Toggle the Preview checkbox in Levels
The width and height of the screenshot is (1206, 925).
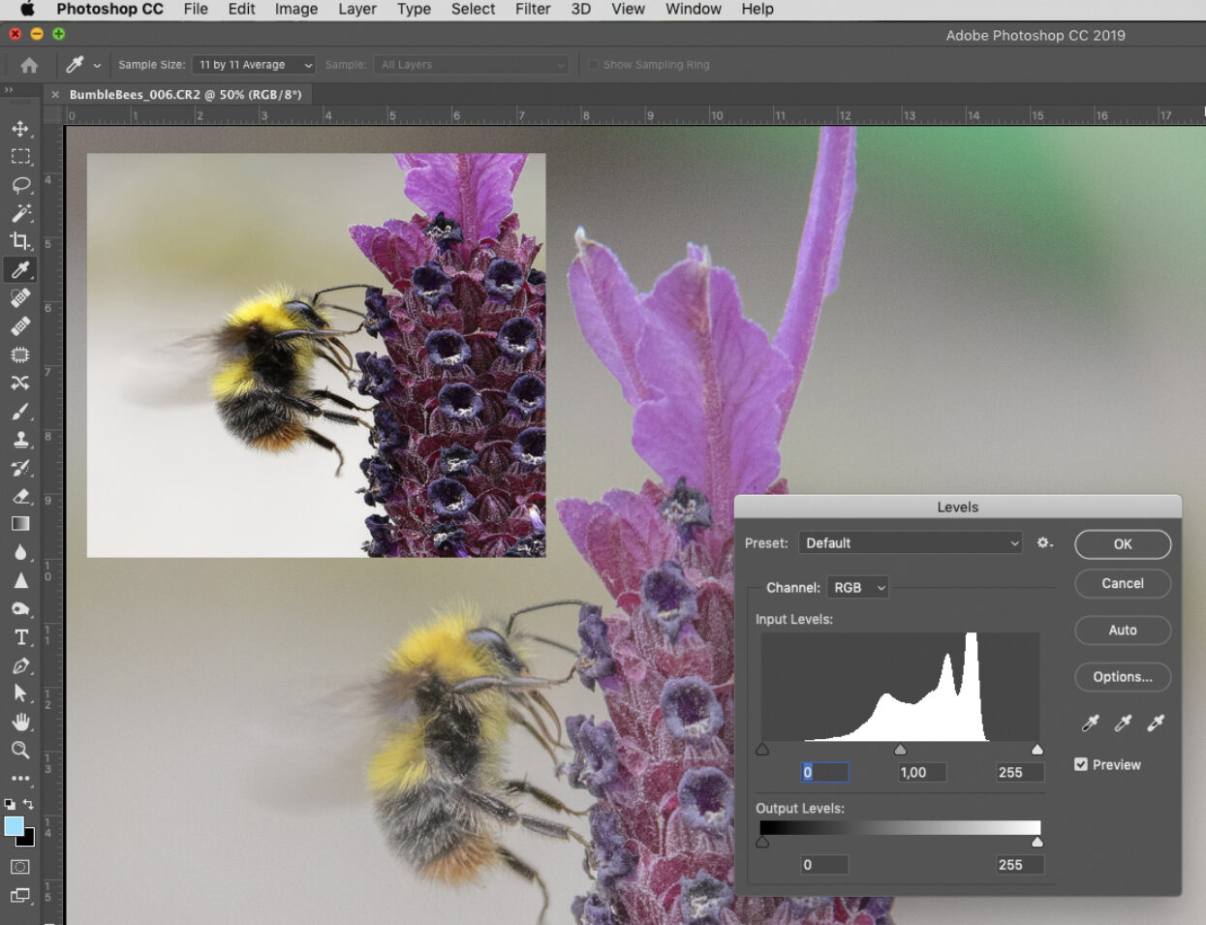pyautogui.click(x=1081, y=764)
